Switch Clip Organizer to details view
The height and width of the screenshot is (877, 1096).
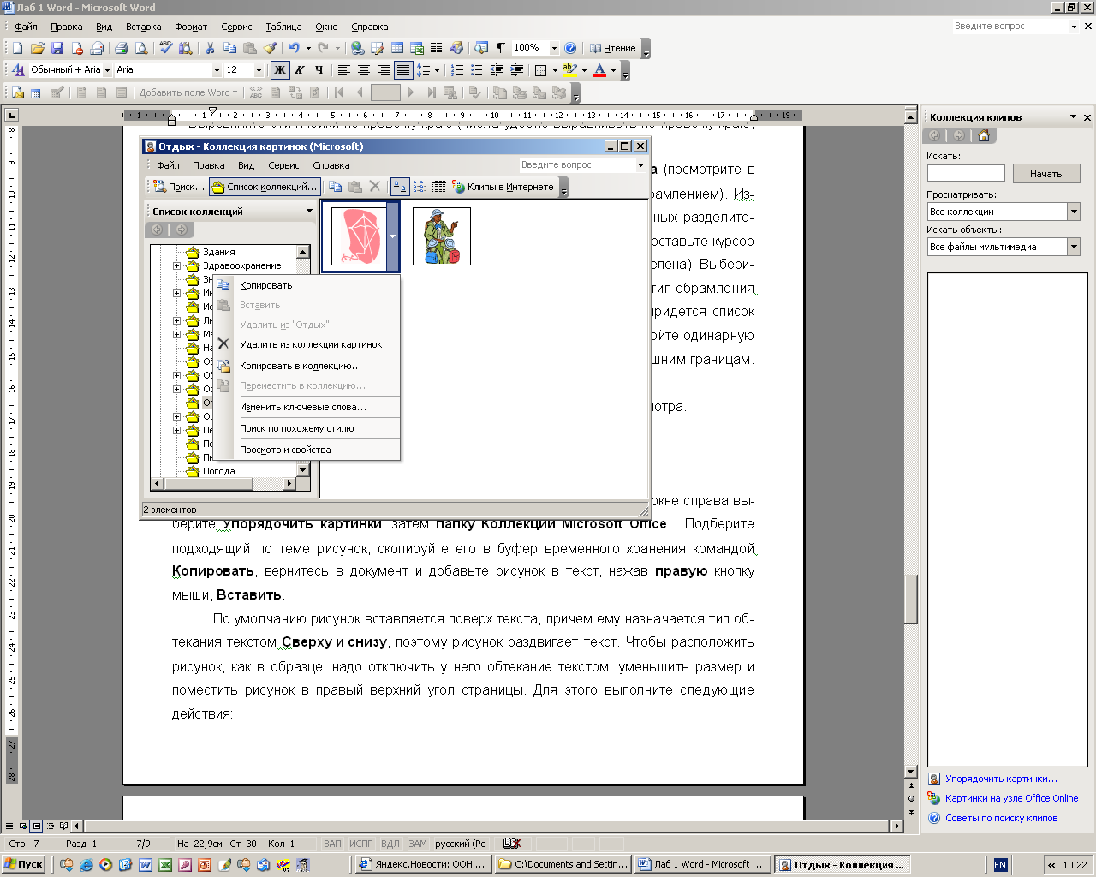439,187
